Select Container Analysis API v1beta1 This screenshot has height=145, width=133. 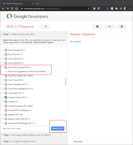[x=21, y=106]
